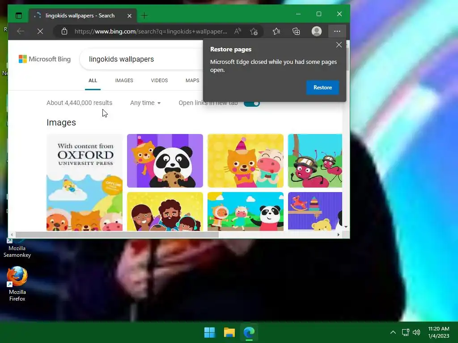The image size is (458, 343).
Task: Click the Edge taskbar icon
Action: tap(249, 332)
